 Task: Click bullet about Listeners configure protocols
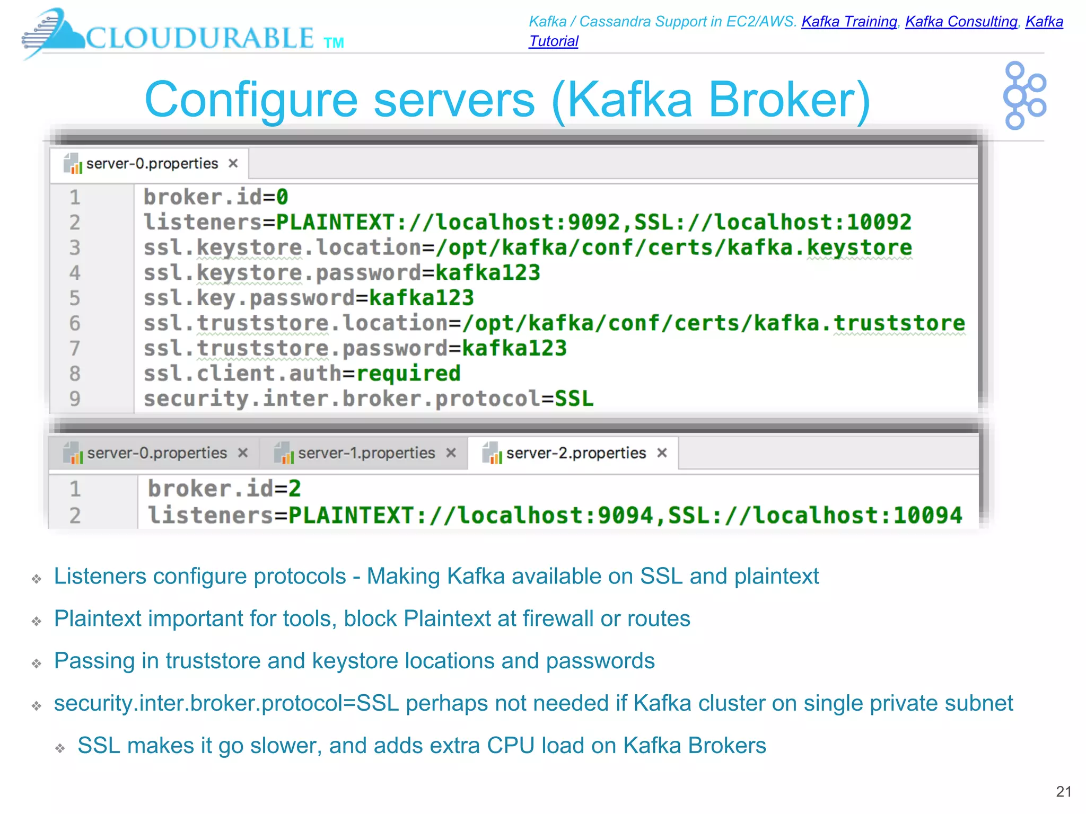click(436, 577)
